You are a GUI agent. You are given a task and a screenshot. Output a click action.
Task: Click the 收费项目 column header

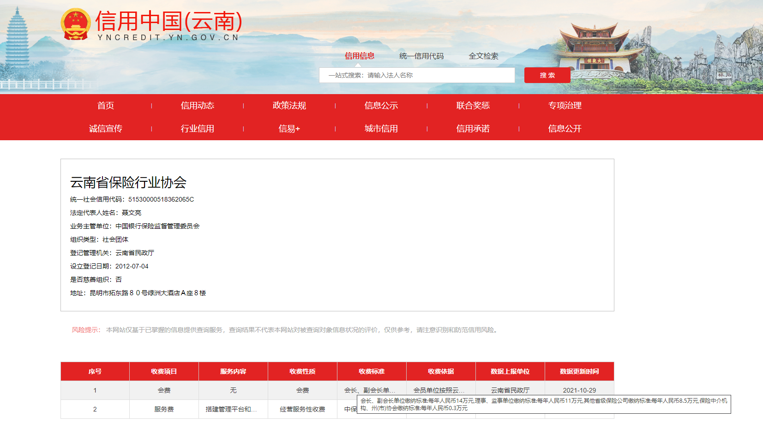tap(164, 371)
